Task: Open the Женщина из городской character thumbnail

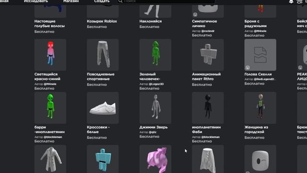Action: [260, 108]
